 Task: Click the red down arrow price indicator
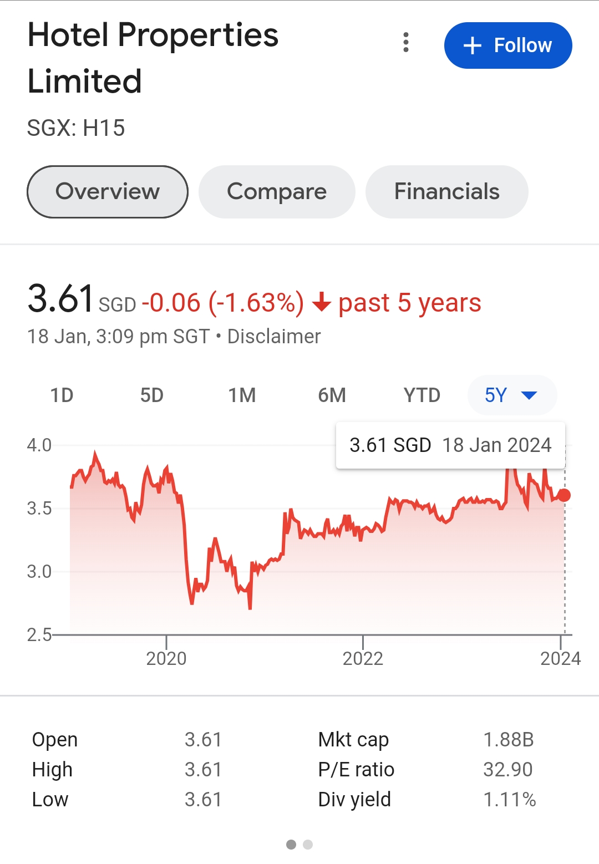322,303
